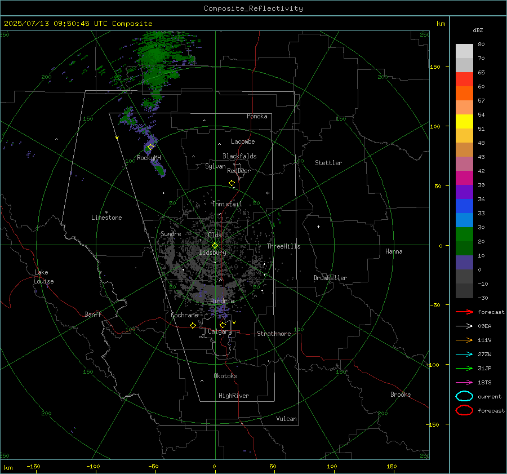The width and height of the screenshot is (507, 474).
Task: Select the Airdrie label
Action: point(222,301)
